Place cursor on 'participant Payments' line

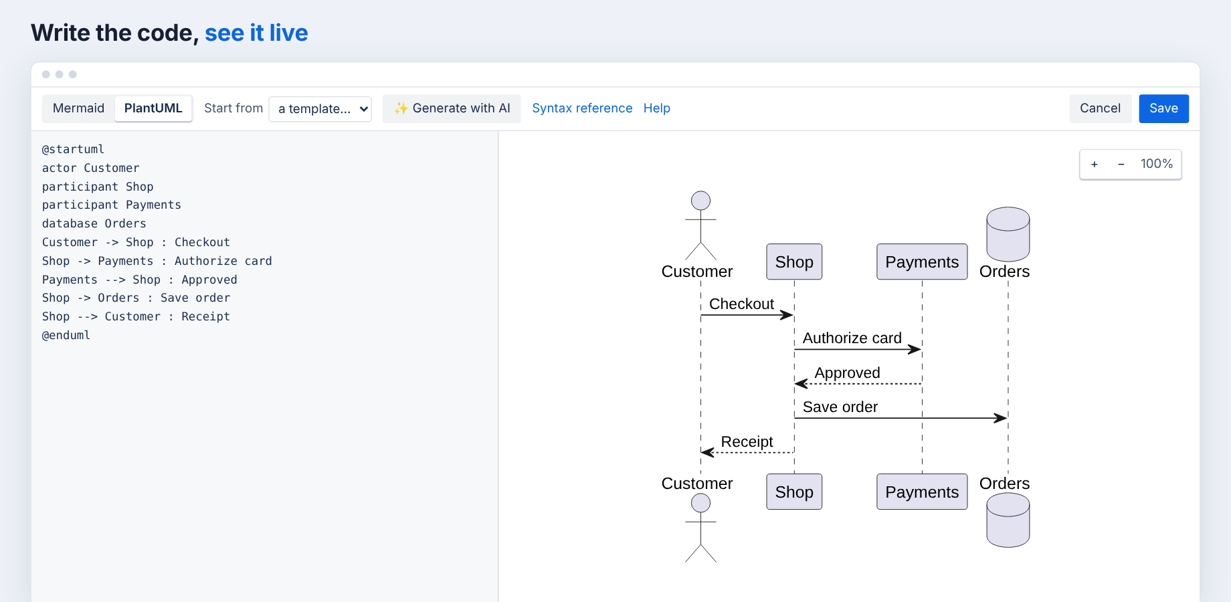[111, 205]
